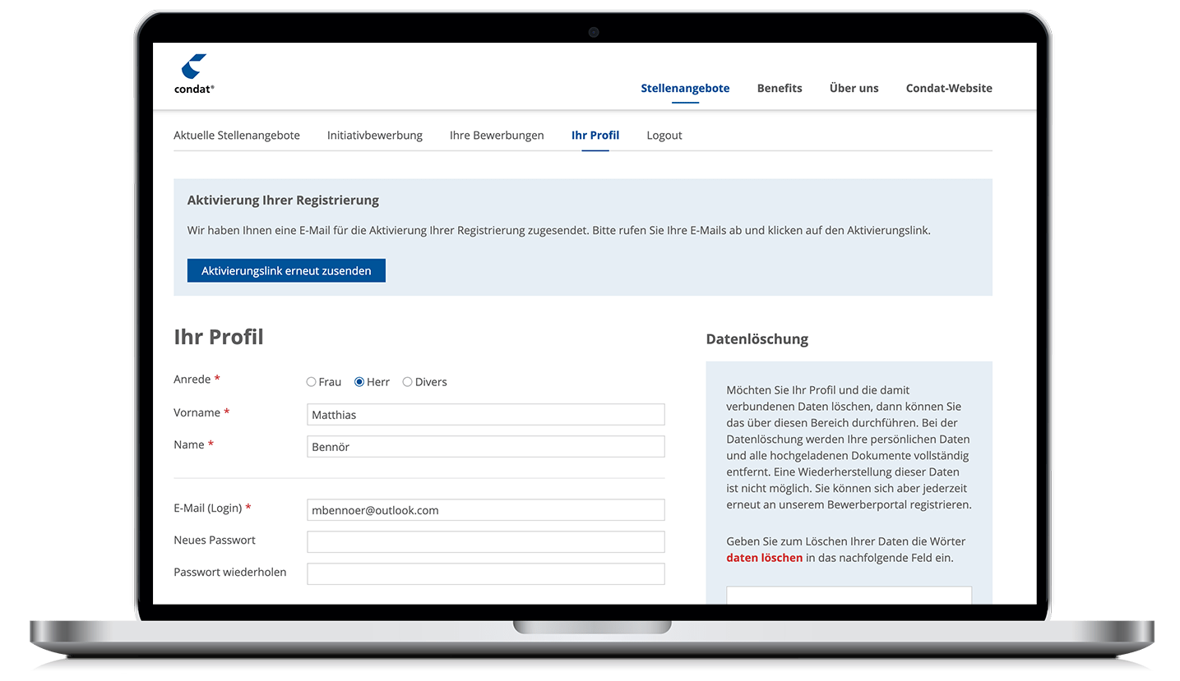
Task: Go to Über uns page
Action: [854, 88]
